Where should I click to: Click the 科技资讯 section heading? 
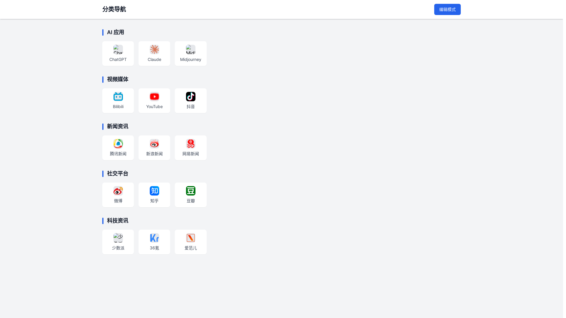(x=118, y=221)
